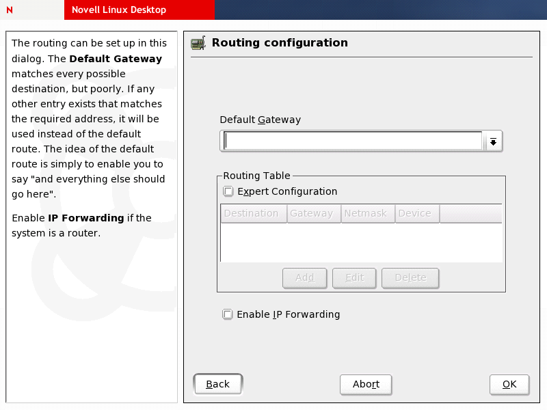Expand the Default Gateway dropdown arrow

[x=492, y=141]
